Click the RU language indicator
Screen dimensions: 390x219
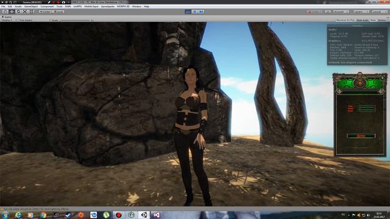point(343,215)
